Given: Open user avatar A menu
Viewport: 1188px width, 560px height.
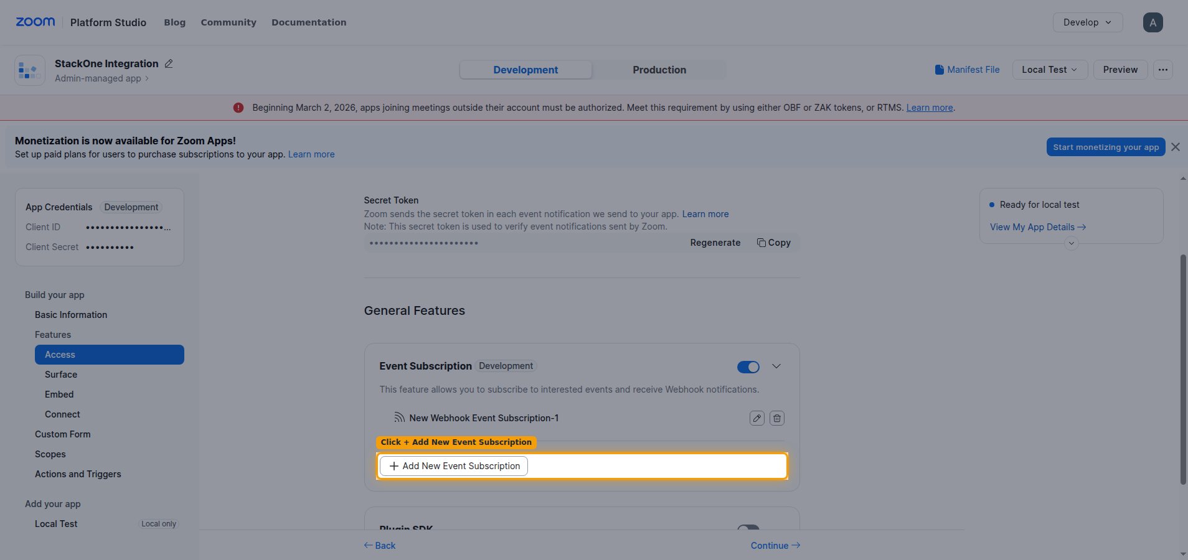Looking at the screenshot, I should pos(1153,22).
